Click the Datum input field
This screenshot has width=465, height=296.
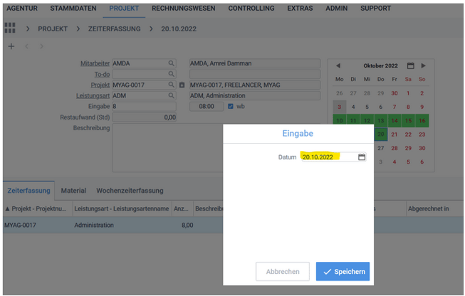(x=328, y=157)
